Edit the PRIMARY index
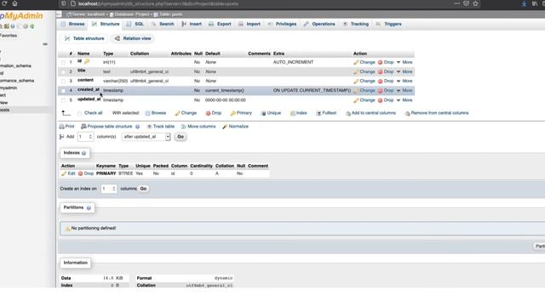545x306 pixels. (x=68, y=173)
